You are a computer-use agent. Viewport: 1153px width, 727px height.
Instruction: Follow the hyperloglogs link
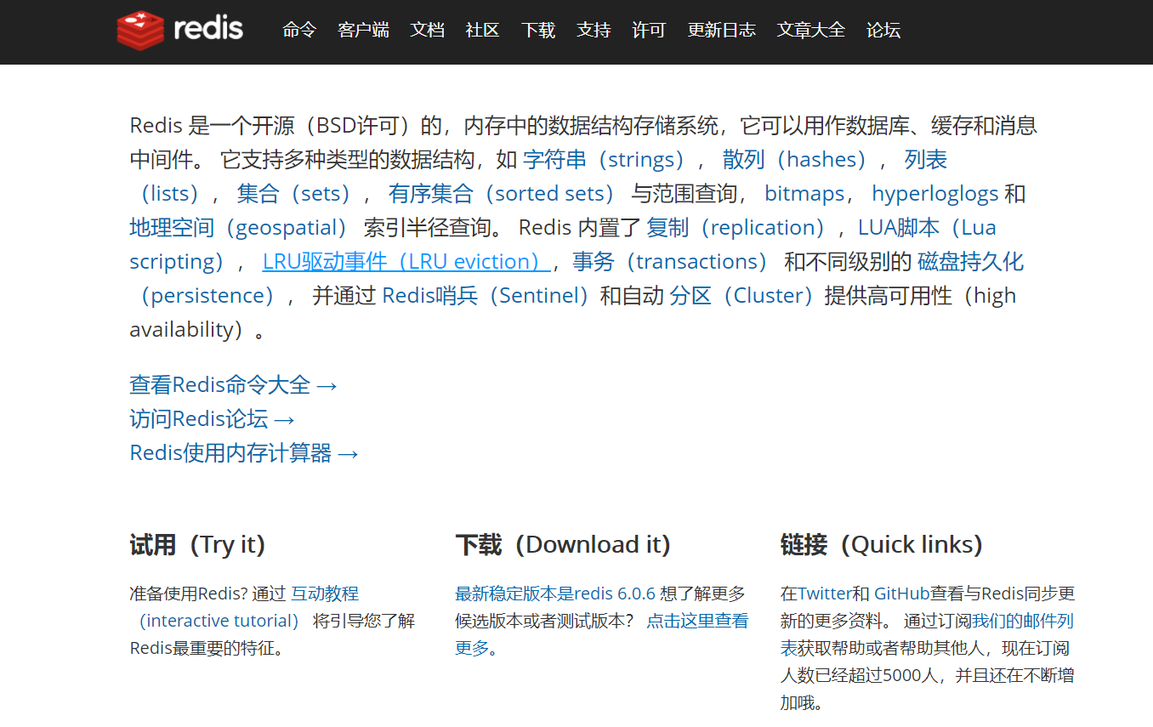pos(935,194)
